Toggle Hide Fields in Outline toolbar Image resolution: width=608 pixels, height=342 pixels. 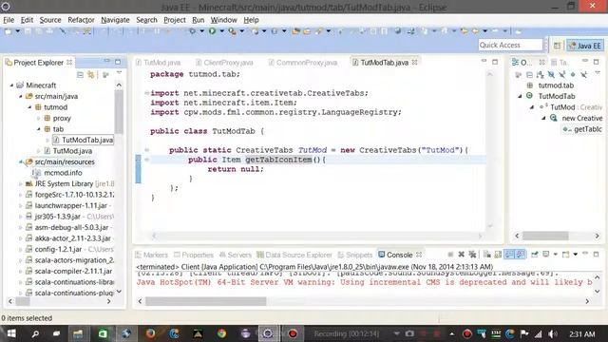coord(551,74)
